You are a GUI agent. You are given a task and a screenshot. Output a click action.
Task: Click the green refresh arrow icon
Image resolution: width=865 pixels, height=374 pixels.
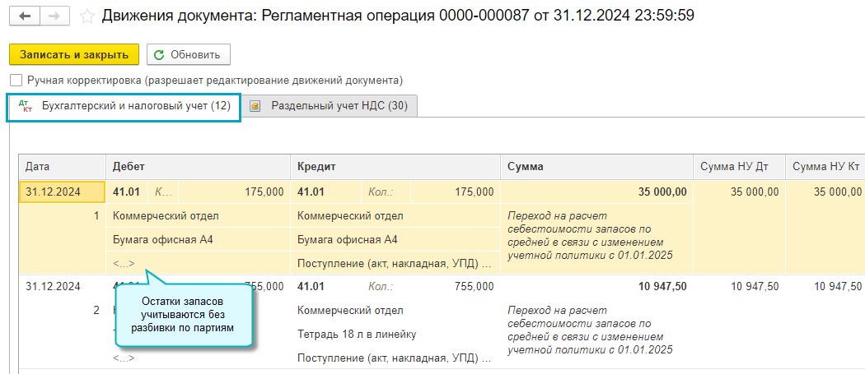[159, 55]
